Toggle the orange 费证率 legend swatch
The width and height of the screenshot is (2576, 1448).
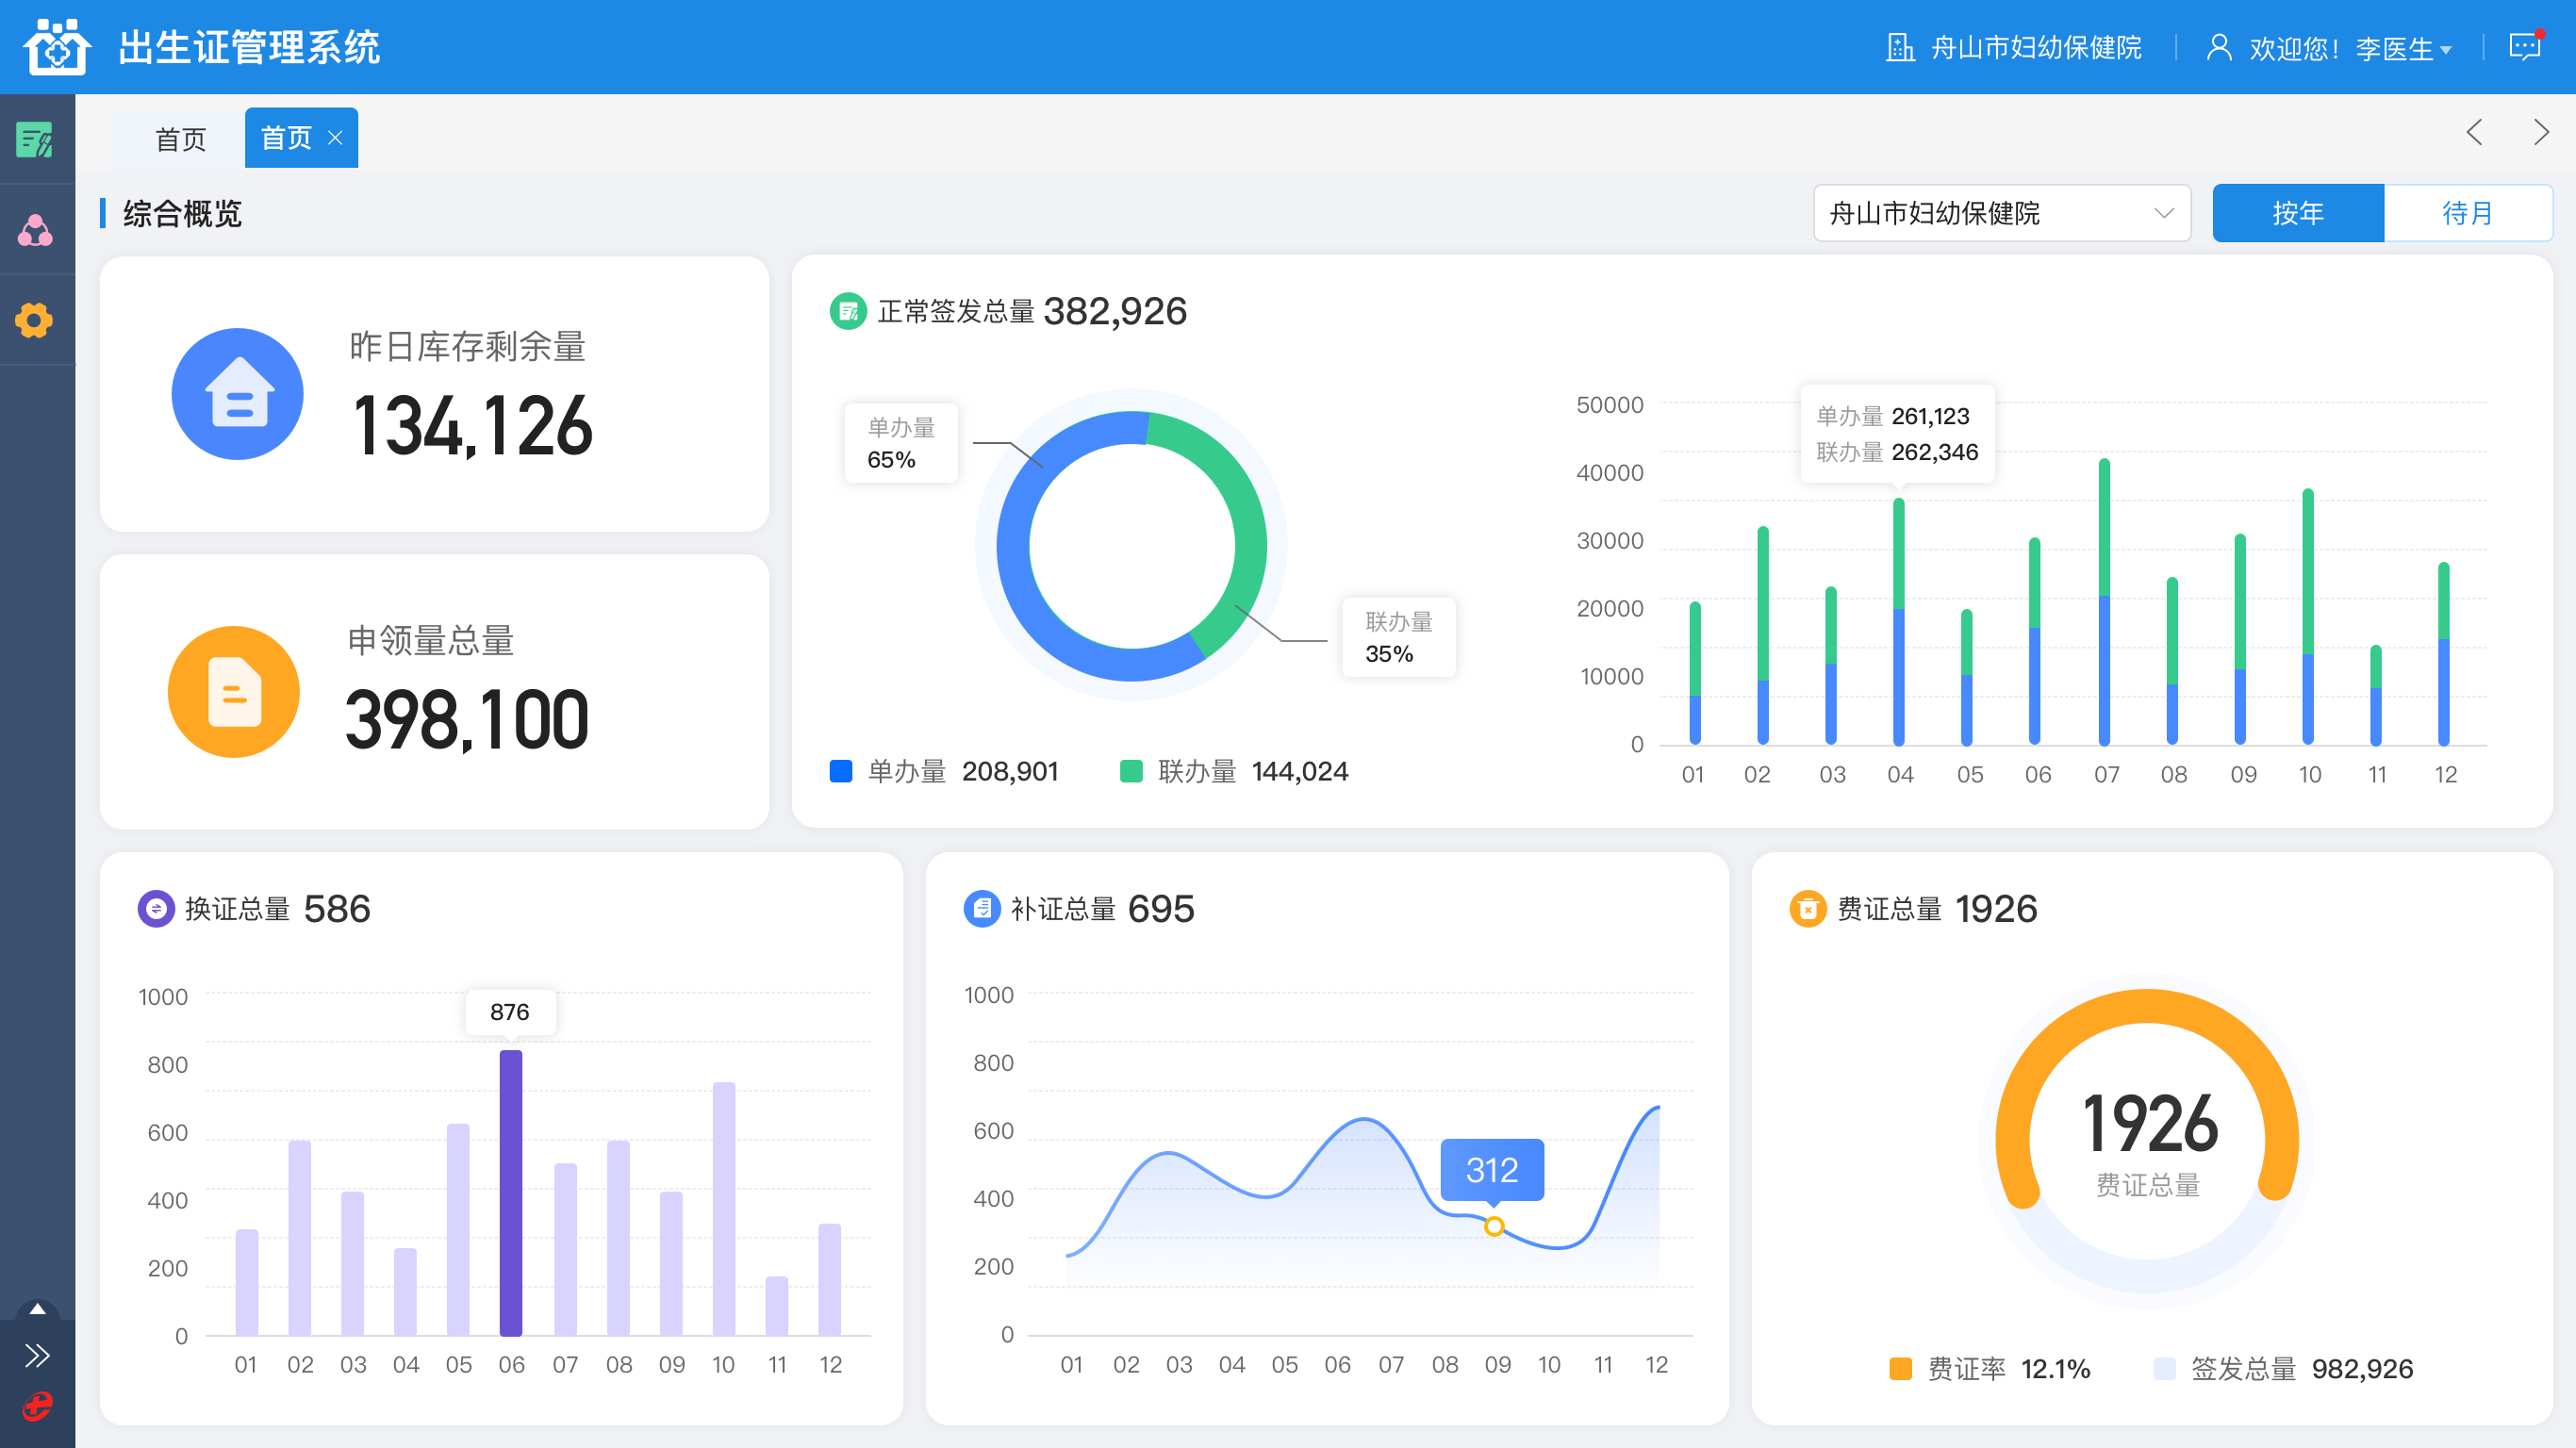[1901, 1368]
